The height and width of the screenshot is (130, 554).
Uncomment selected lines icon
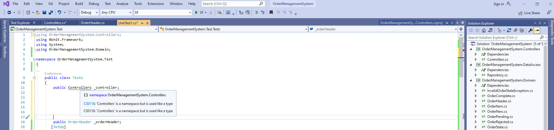263,12
